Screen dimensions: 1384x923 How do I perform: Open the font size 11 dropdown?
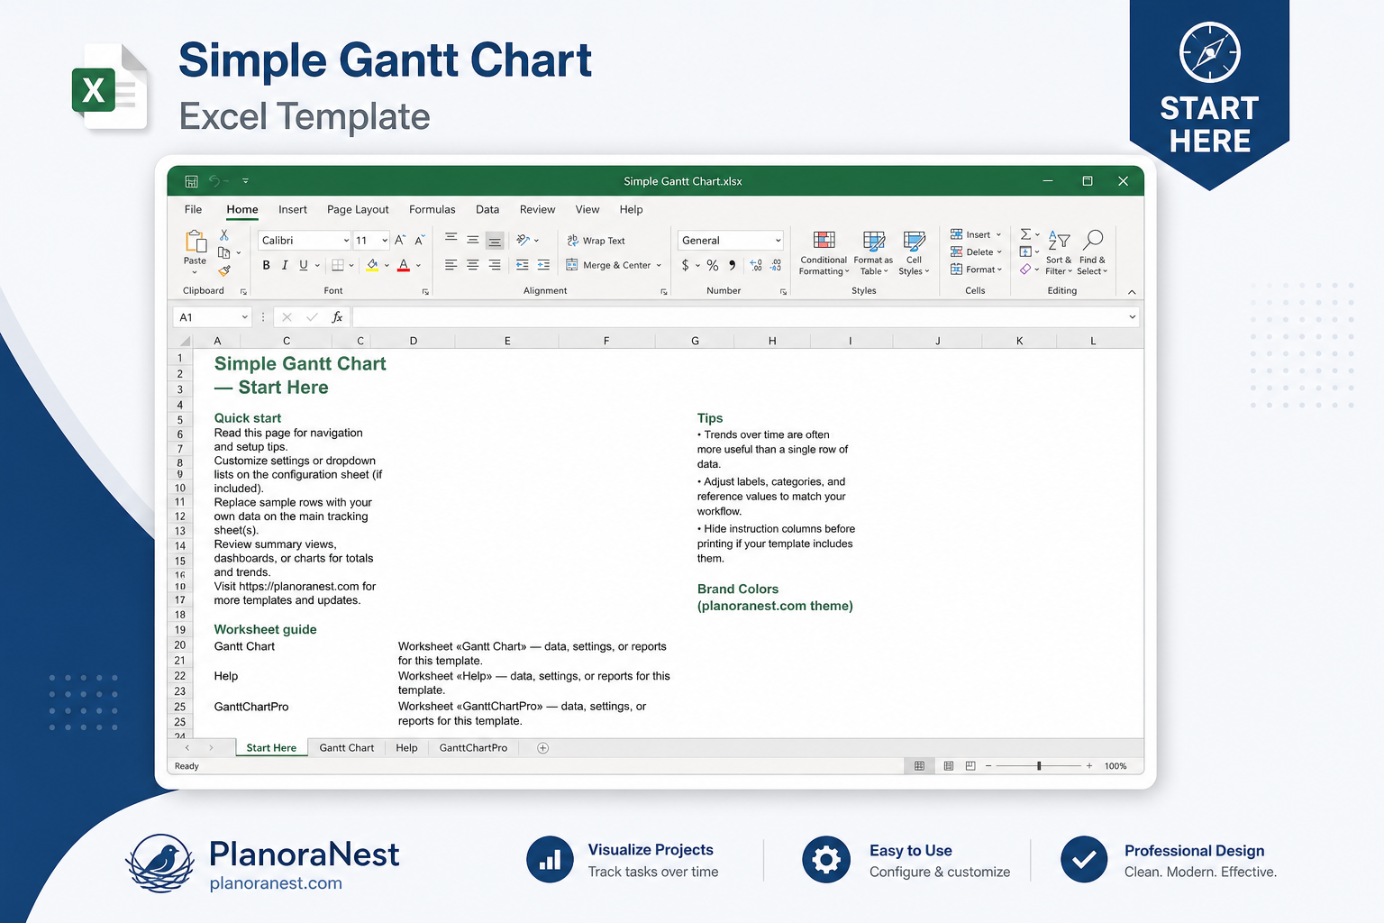[385, 241]
